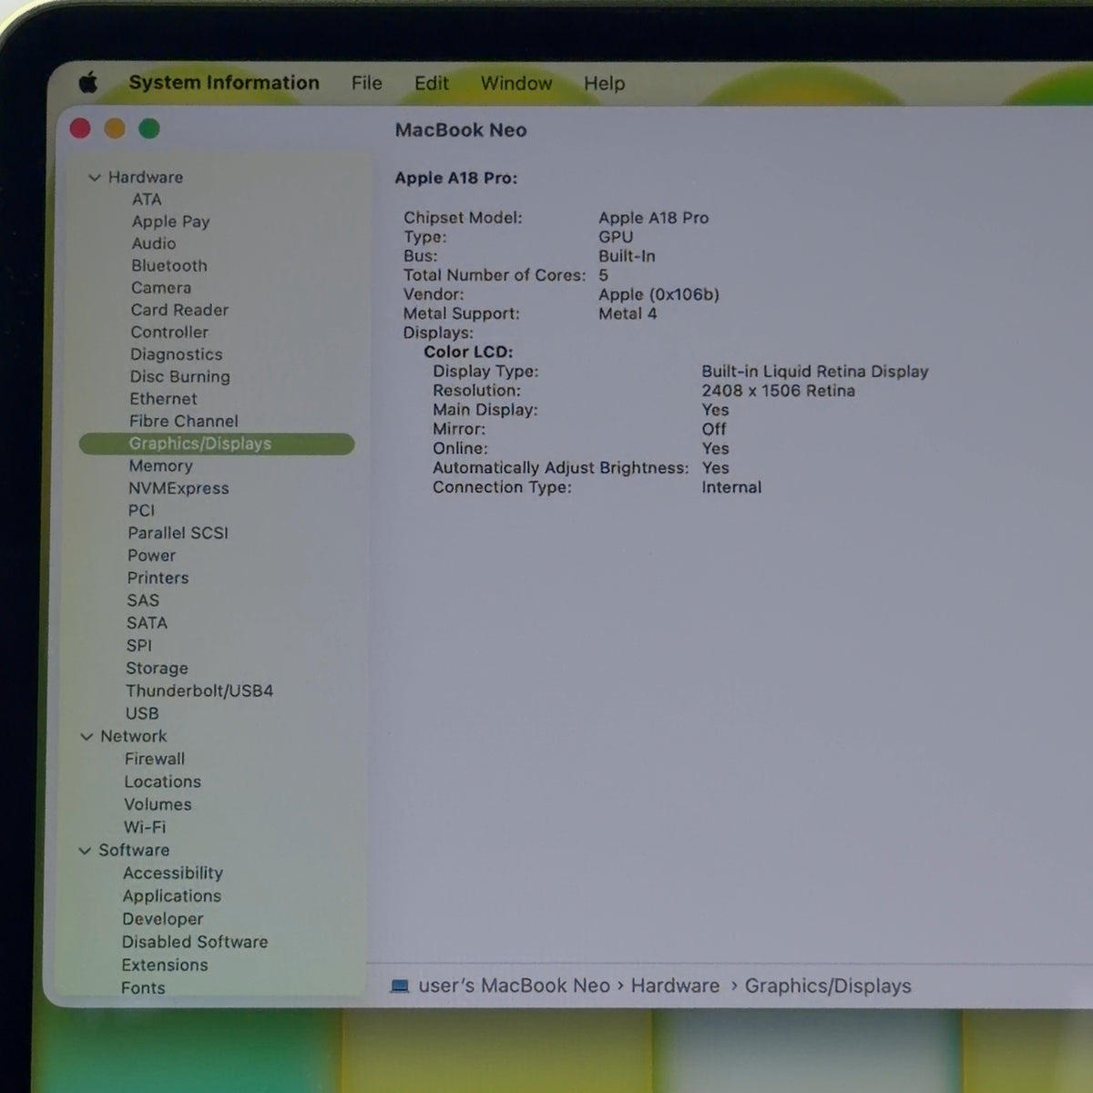
Task: Collapse the Hardware section chevron
Action: click(x=94, y=178)
